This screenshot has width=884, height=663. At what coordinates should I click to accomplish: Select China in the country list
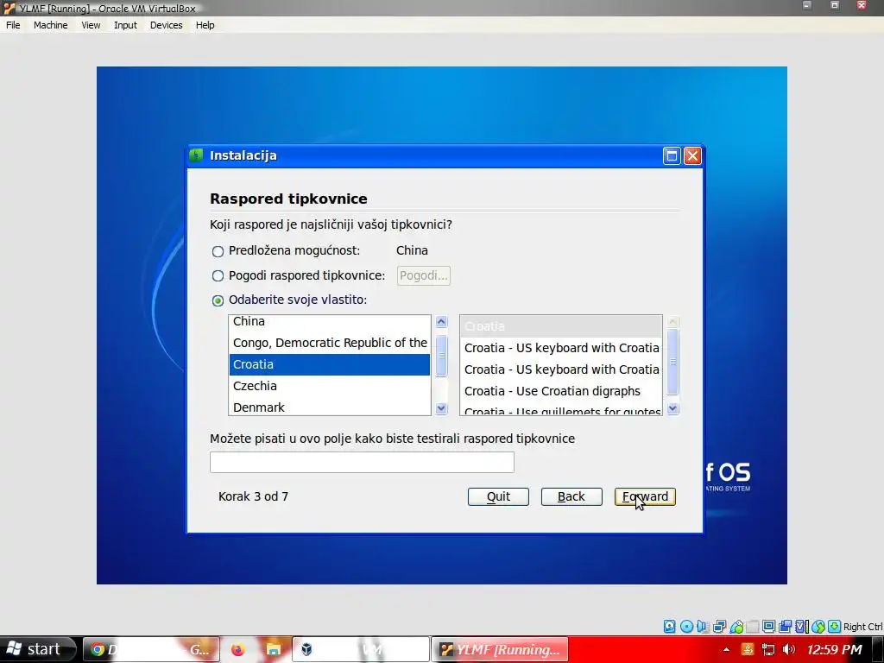point(329,321)
